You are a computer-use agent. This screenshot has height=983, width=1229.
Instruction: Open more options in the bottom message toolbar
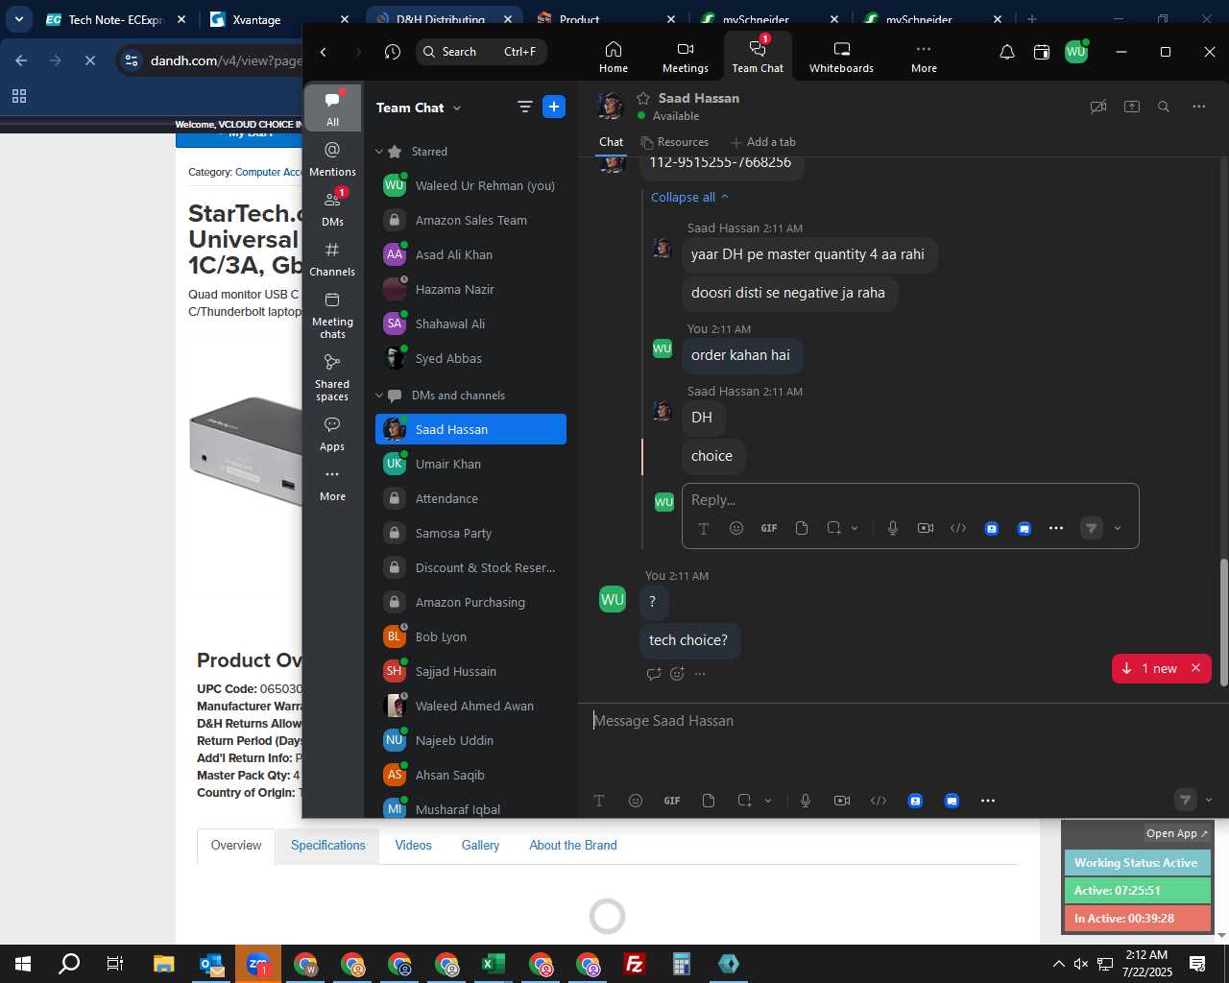pos(988,801)
